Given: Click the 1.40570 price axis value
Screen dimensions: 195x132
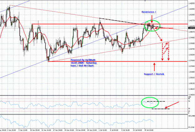Looking at the screenshot, I should 192,32.
